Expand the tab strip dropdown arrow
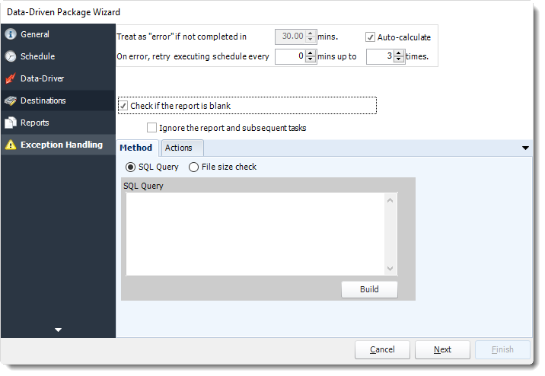Viewport: 545px width, 376px height. point(525,148)
